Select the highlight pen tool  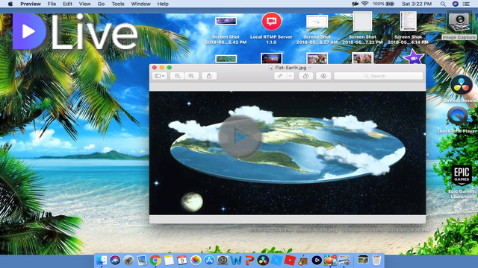(x=280, y=76)
